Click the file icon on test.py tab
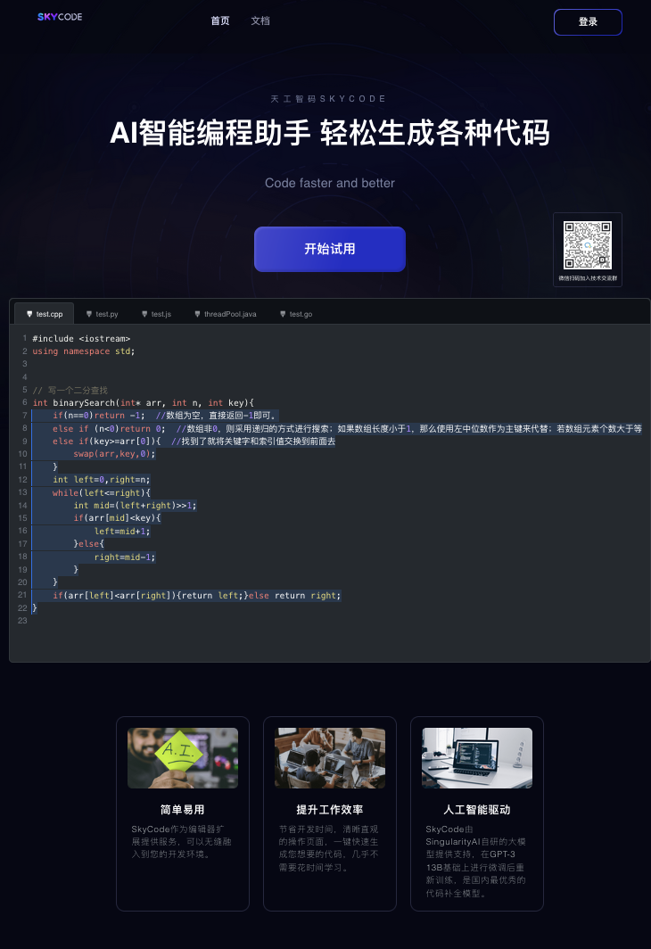651x949 pixels. [x=89, y=314]
